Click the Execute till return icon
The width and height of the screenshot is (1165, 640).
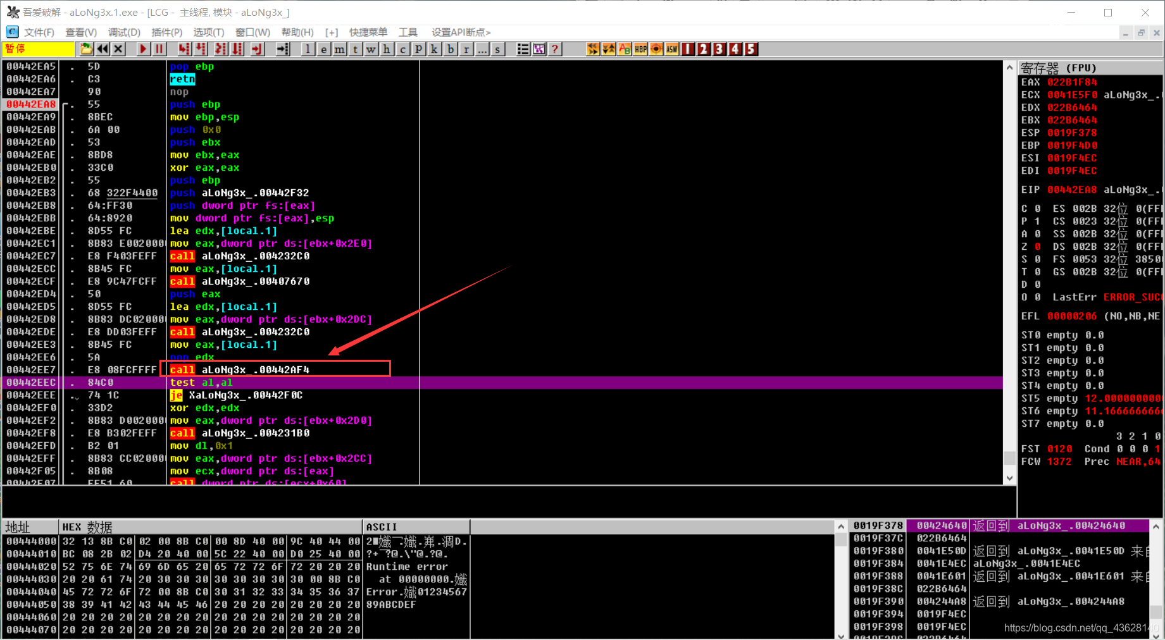click(258, 49)
